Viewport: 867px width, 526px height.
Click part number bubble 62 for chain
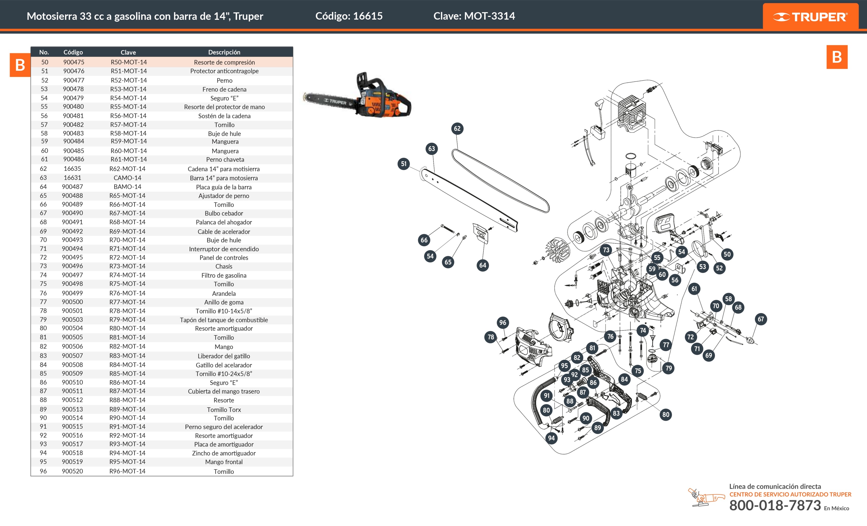coord(457,128)
